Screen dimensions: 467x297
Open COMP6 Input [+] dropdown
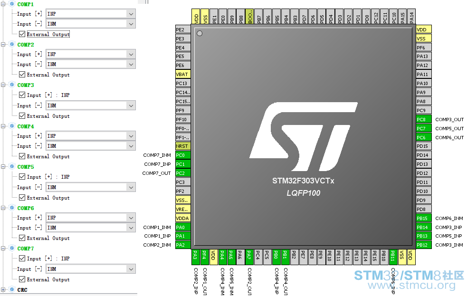pyautogui.click(x=91, y=218)
